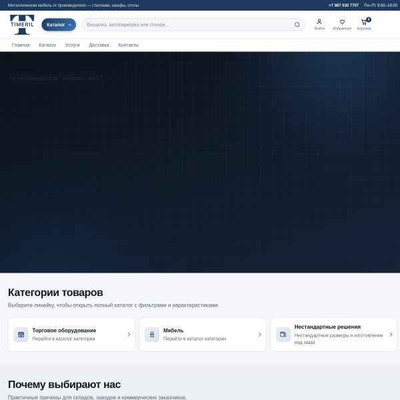Click working hours Пн–Пт 9:00–18:00
The height and width of the screenshot is (400, 400).
[x=381, y=5]
